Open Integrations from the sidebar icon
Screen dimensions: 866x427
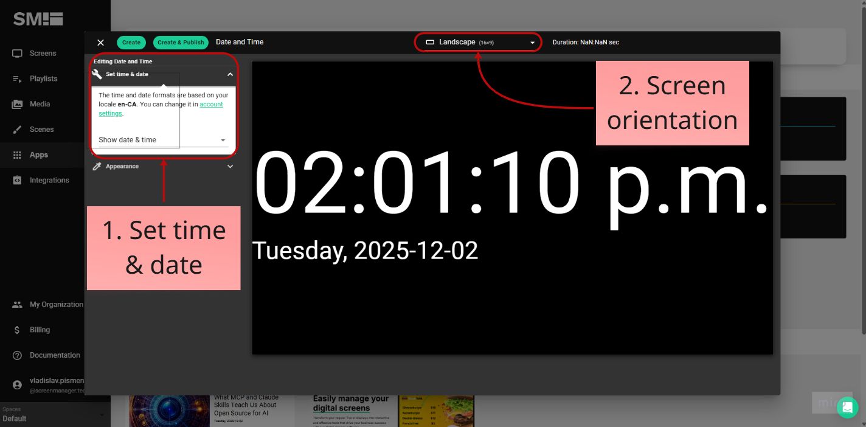click(x=16, y=180)
